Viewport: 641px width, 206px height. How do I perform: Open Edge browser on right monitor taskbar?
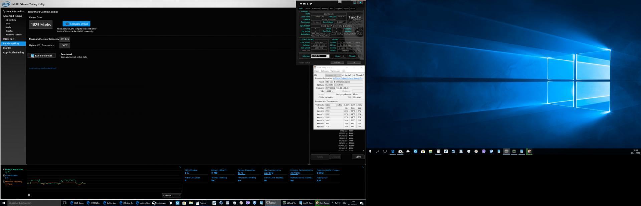tap(393, 151)
